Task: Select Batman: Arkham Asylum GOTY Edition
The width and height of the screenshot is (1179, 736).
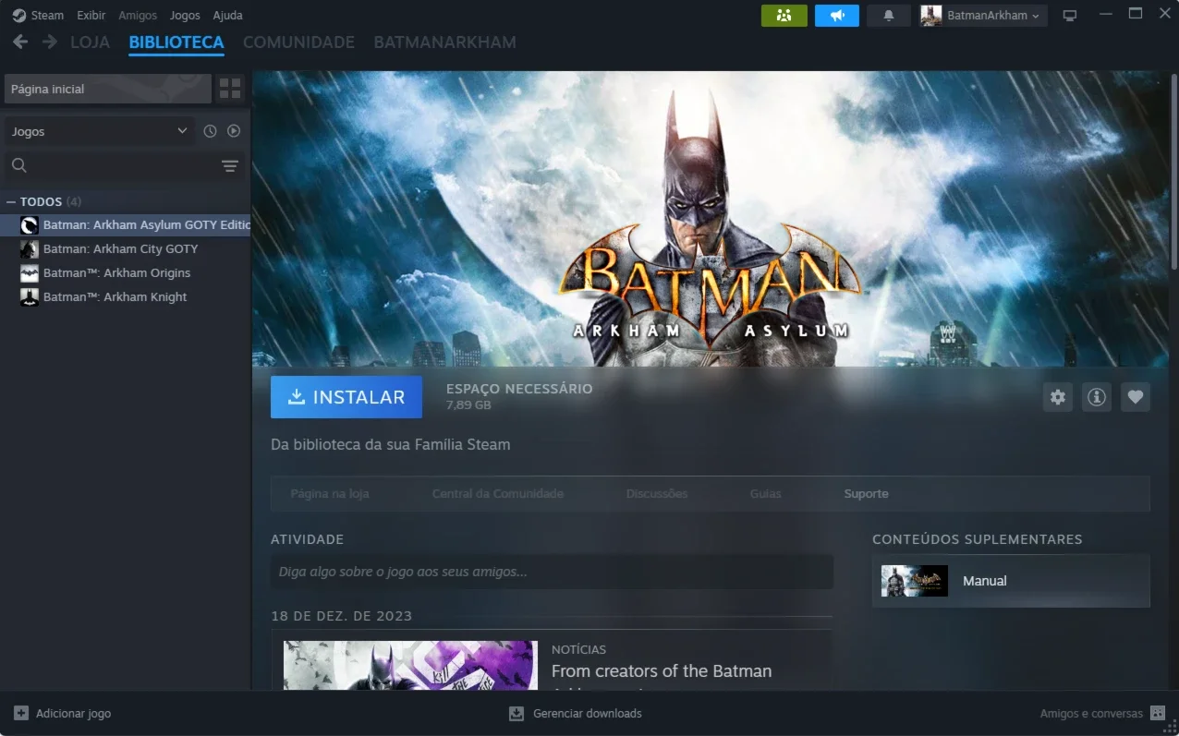Action: (x=126, y=224)
